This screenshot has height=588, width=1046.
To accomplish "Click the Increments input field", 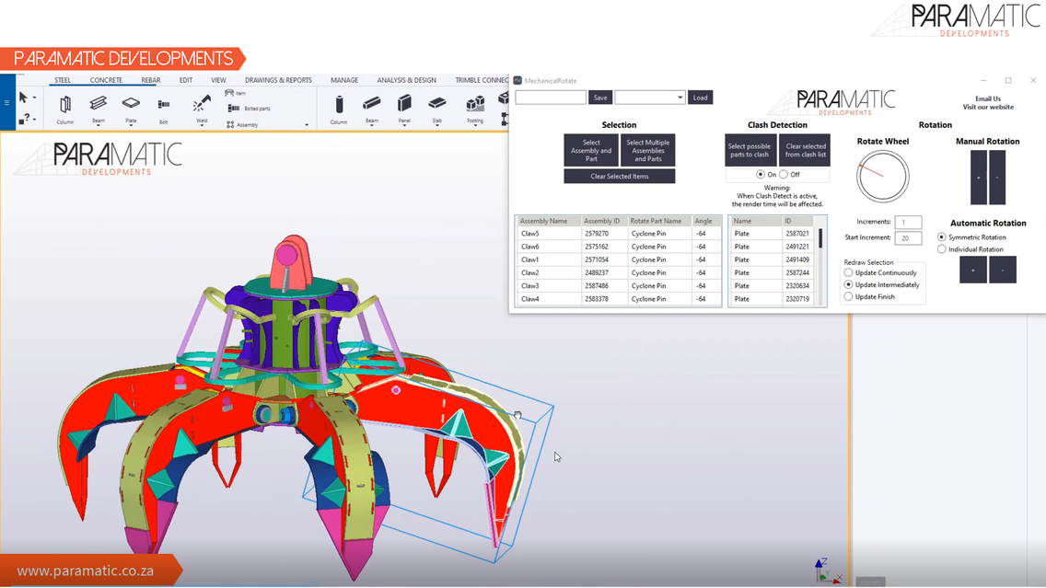I will coord(908,222).
